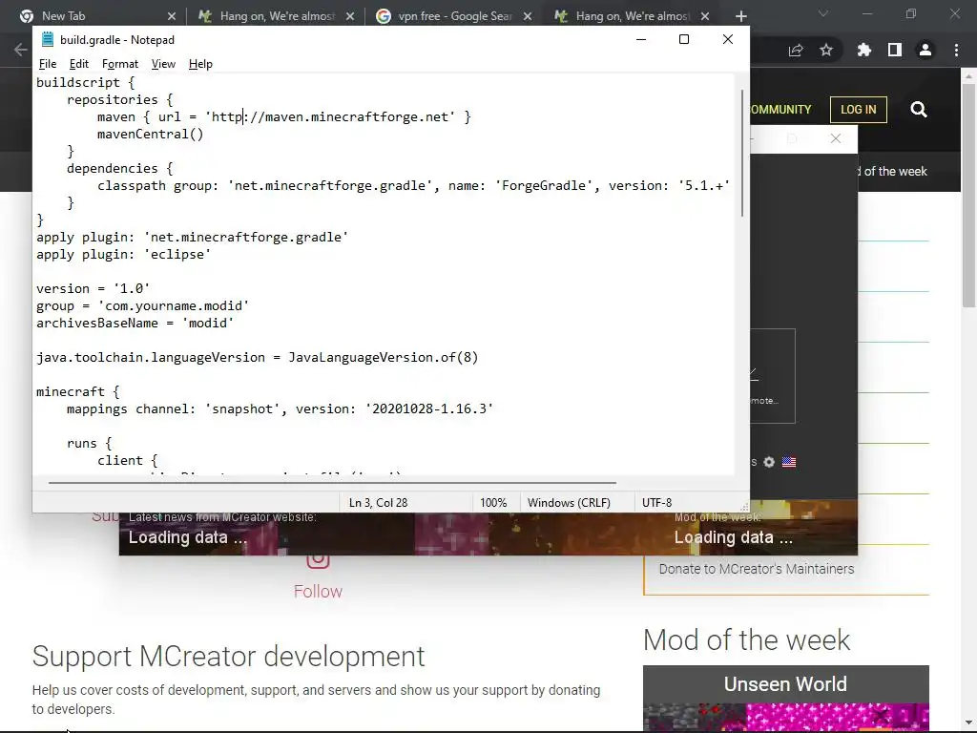Click the Instagram Follow icon
This screenshot has width=977, height=733.
318,559
